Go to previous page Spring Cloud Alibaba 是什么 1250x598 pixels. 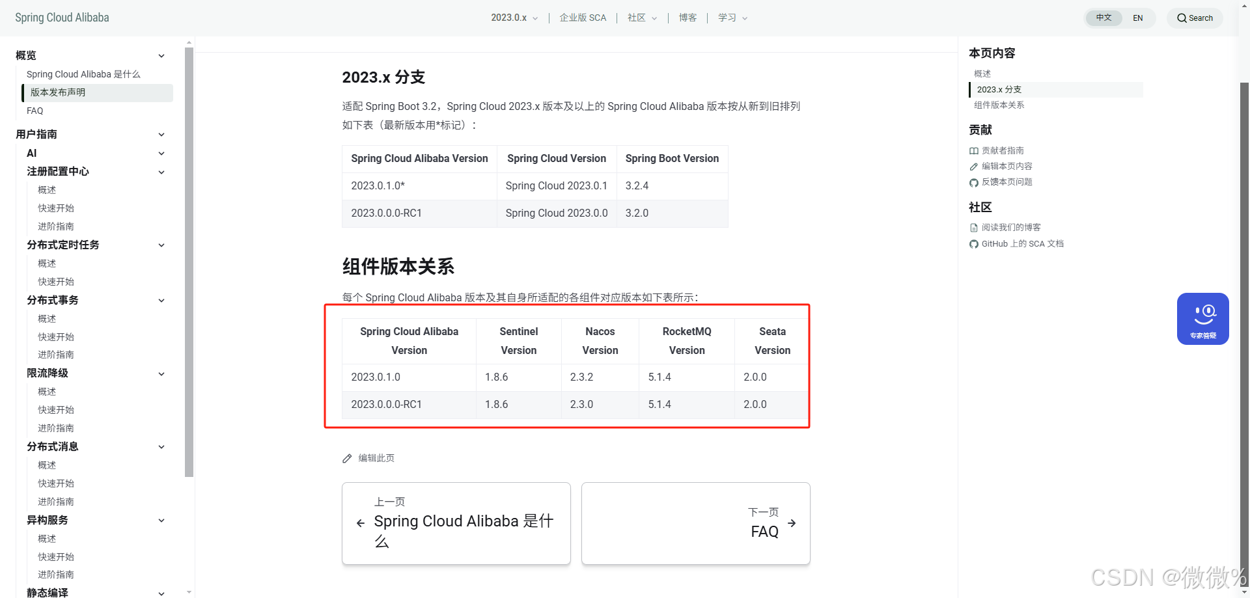[x=456, y=523]
